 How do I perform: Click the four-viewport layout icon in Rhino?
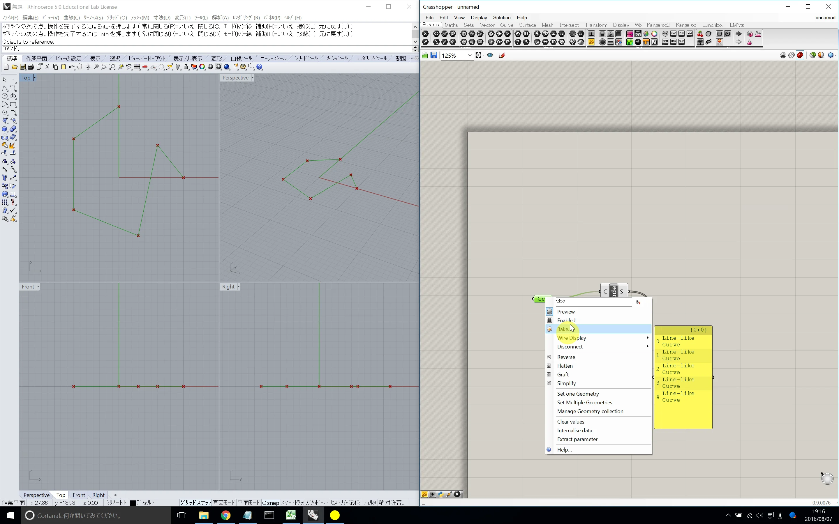pyautogui.click(x=137, y=67)
